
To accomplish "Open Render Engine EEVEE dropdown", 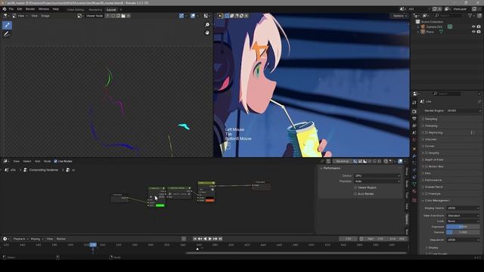I will pyautogui.click(x=464, y=110).
